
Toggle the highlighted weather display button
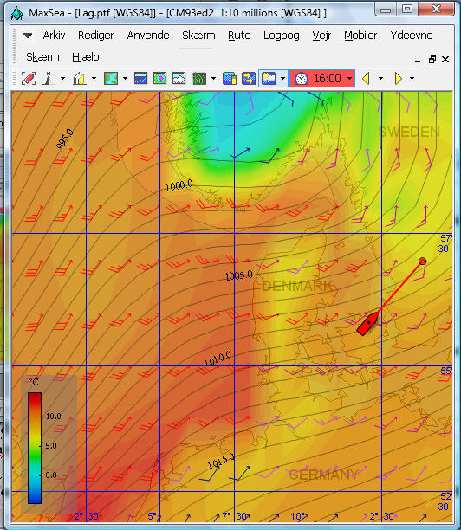(x=269, y=79)
